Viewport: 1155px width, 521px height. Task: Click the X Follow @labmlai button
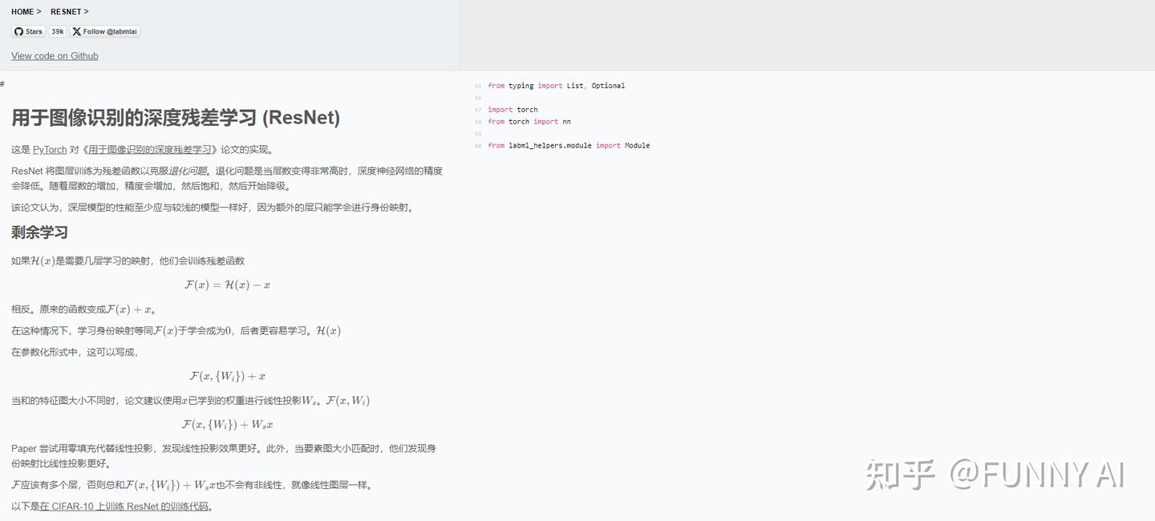pos(104,31)
